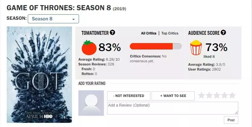Screen dimensions: 252x127
Task: Open the Tomatometer help question-mark icon
Action: click(112, 33)
